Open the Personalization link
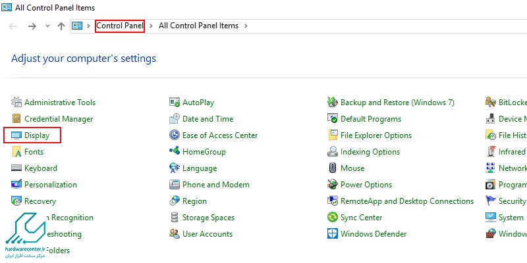Viewport: 527px width, 263px height. (51, 185)
